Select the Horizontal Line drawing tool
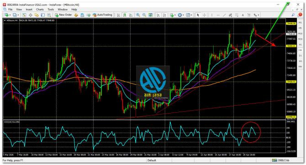Image resolution: width=306 pixels, height=165 pixels. point(218,15)
